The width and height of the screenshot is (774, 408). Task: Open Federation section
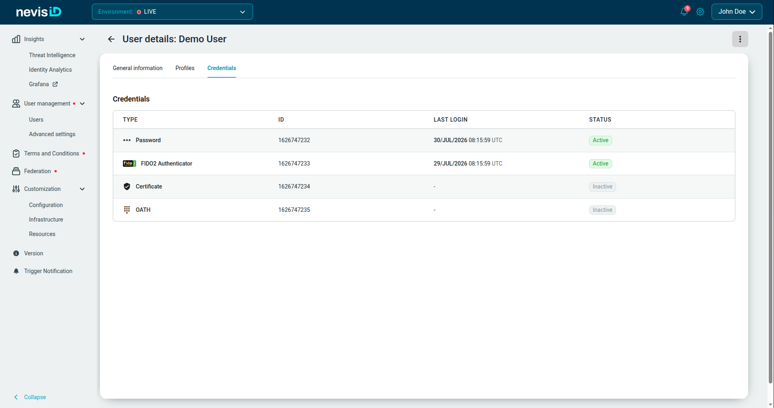click(37, 171)
